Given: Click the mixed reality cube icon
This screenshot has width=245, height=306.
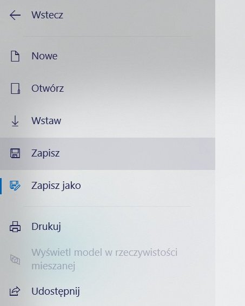Looking at the screenshot, I should point(15,260).
